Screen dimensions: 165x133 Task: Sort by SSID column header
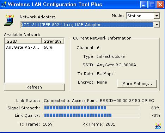[23, 41]
